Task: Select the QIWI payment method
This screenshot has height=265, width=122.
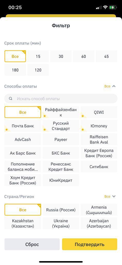Action: click(x=99, y=112)
